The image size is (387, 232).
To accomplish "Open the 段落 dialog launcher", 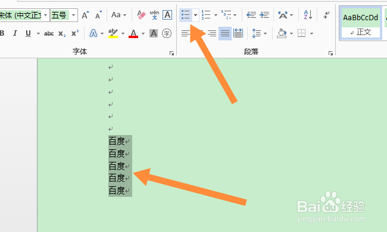I will click(330, 53).
